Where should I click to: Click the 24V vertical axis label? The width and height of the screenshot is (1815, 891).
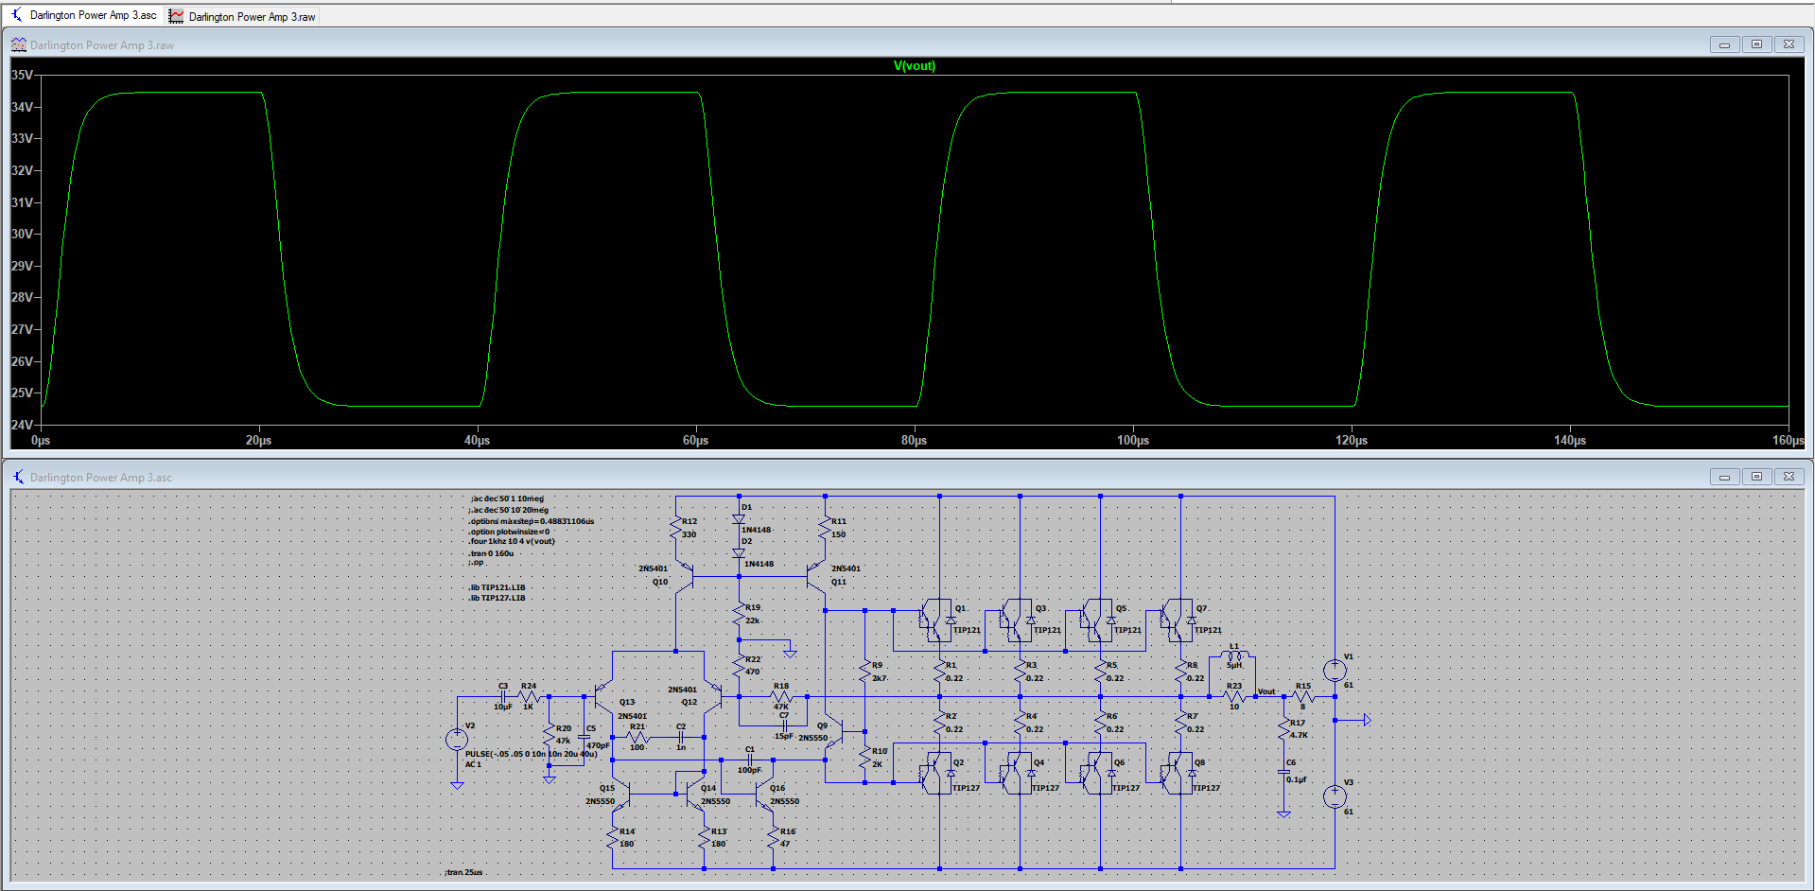(x=22, y=425)
